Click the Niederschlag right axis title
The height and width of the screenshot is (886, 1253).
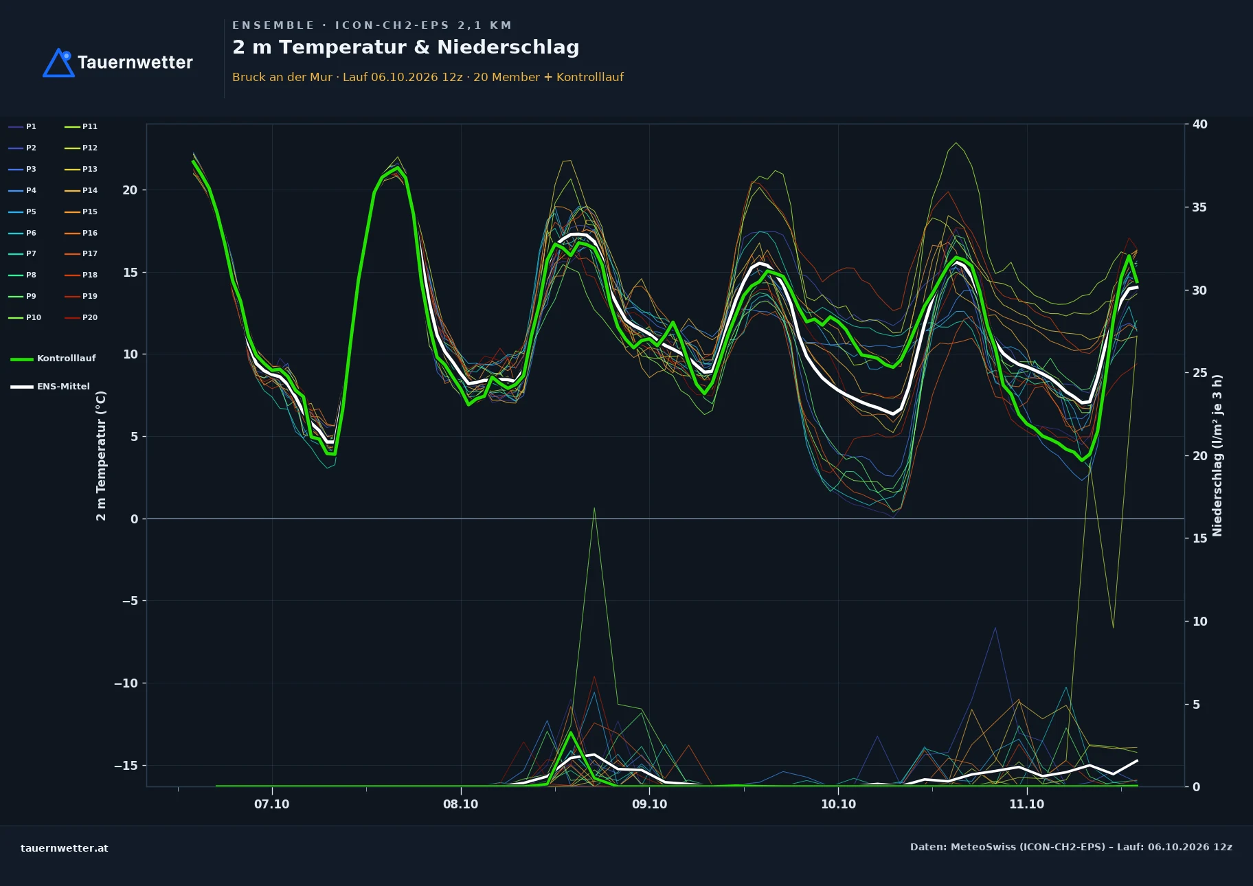click(1217, 455)
